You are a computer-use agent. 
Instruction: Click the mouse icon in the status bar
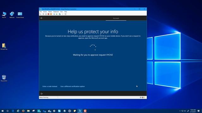143,97
